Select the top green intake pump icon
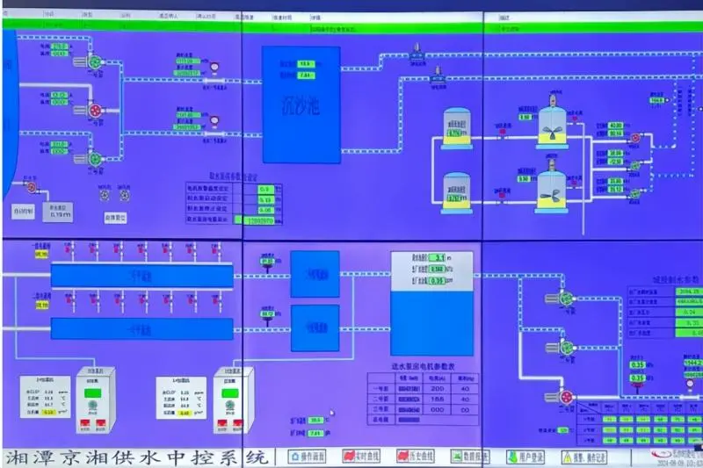 95,62
